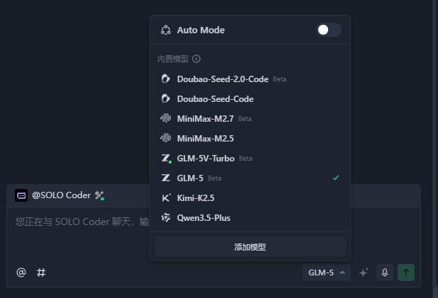Click the # hashtag context icon

pos(41,273)
